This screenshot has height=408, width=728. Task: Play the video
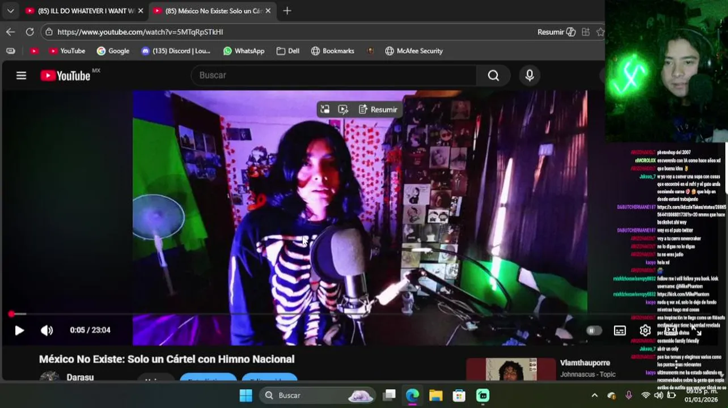point(19,330)
